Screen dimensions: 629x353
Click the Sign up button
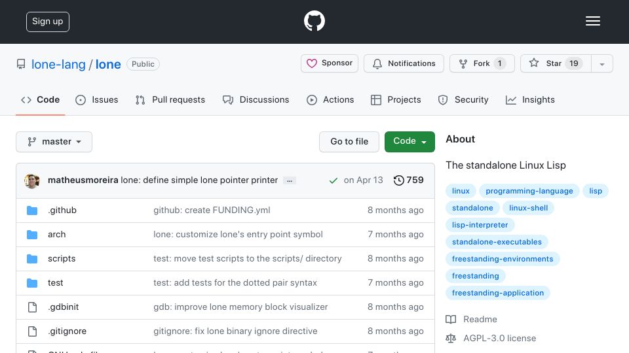48,22
